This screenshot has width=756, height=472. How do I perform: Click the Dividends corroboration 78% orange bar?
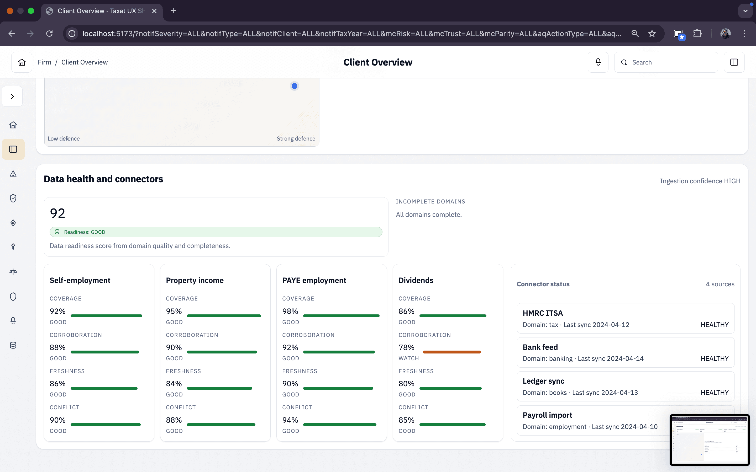click(451, 352)
